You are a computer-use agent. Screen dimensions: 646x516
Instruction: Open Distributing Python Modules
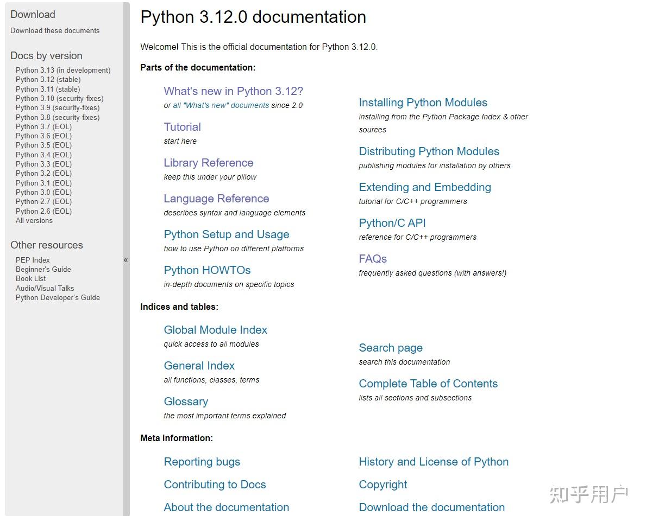click(x=429, y=151)
